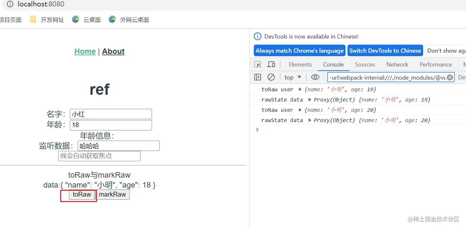This screenshot has width=466, height=229.
Task: Click the data name 小明 age 18 text
Action: point(100,185)
